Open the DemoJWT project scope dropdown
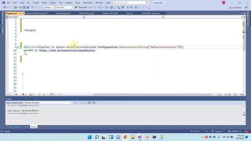Viewport: 251px width, 141px height. pos(45,17)
